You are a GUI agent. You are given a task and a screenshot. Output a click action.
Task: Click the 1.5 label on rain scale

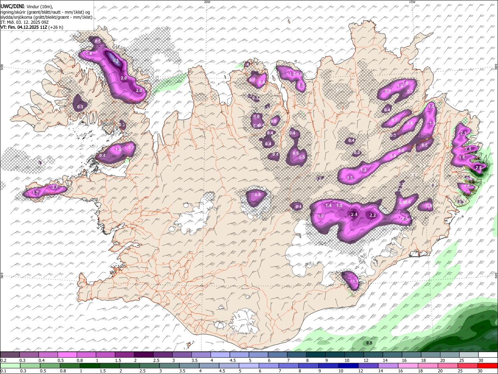click(103, 371)
